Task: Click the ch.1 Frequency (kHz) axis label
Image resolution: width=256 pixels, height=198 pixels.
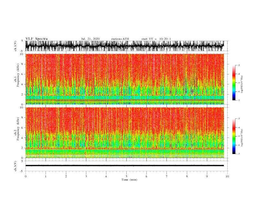Action: pos(17,75)
